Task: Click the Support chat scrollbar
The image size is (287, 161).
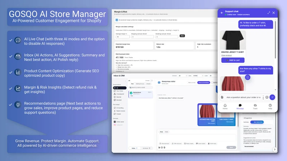Action: (275, 40)
